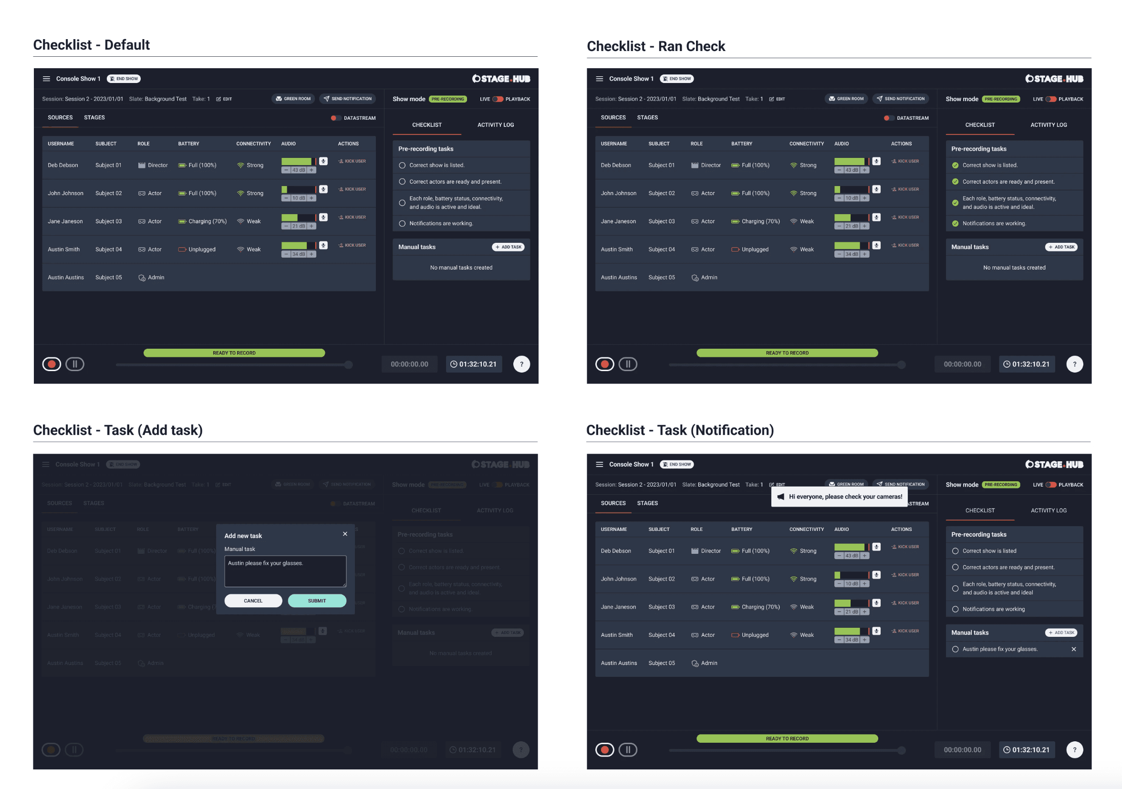
Task: Toggle Live/Playback switch in Checklist - Ran Check
Action: (1051, 99)
